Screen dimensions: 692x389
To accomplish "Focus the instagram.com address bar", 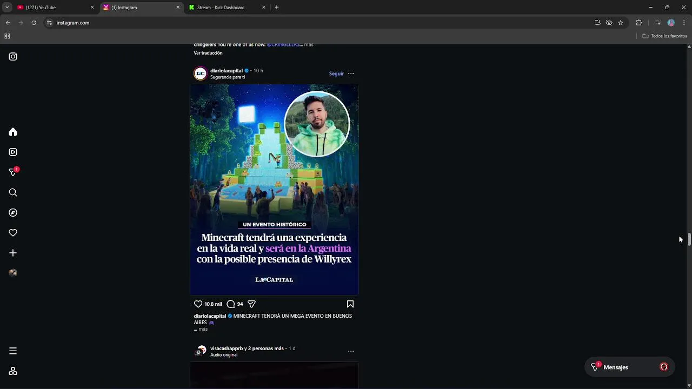I will [x=319, y=23].
